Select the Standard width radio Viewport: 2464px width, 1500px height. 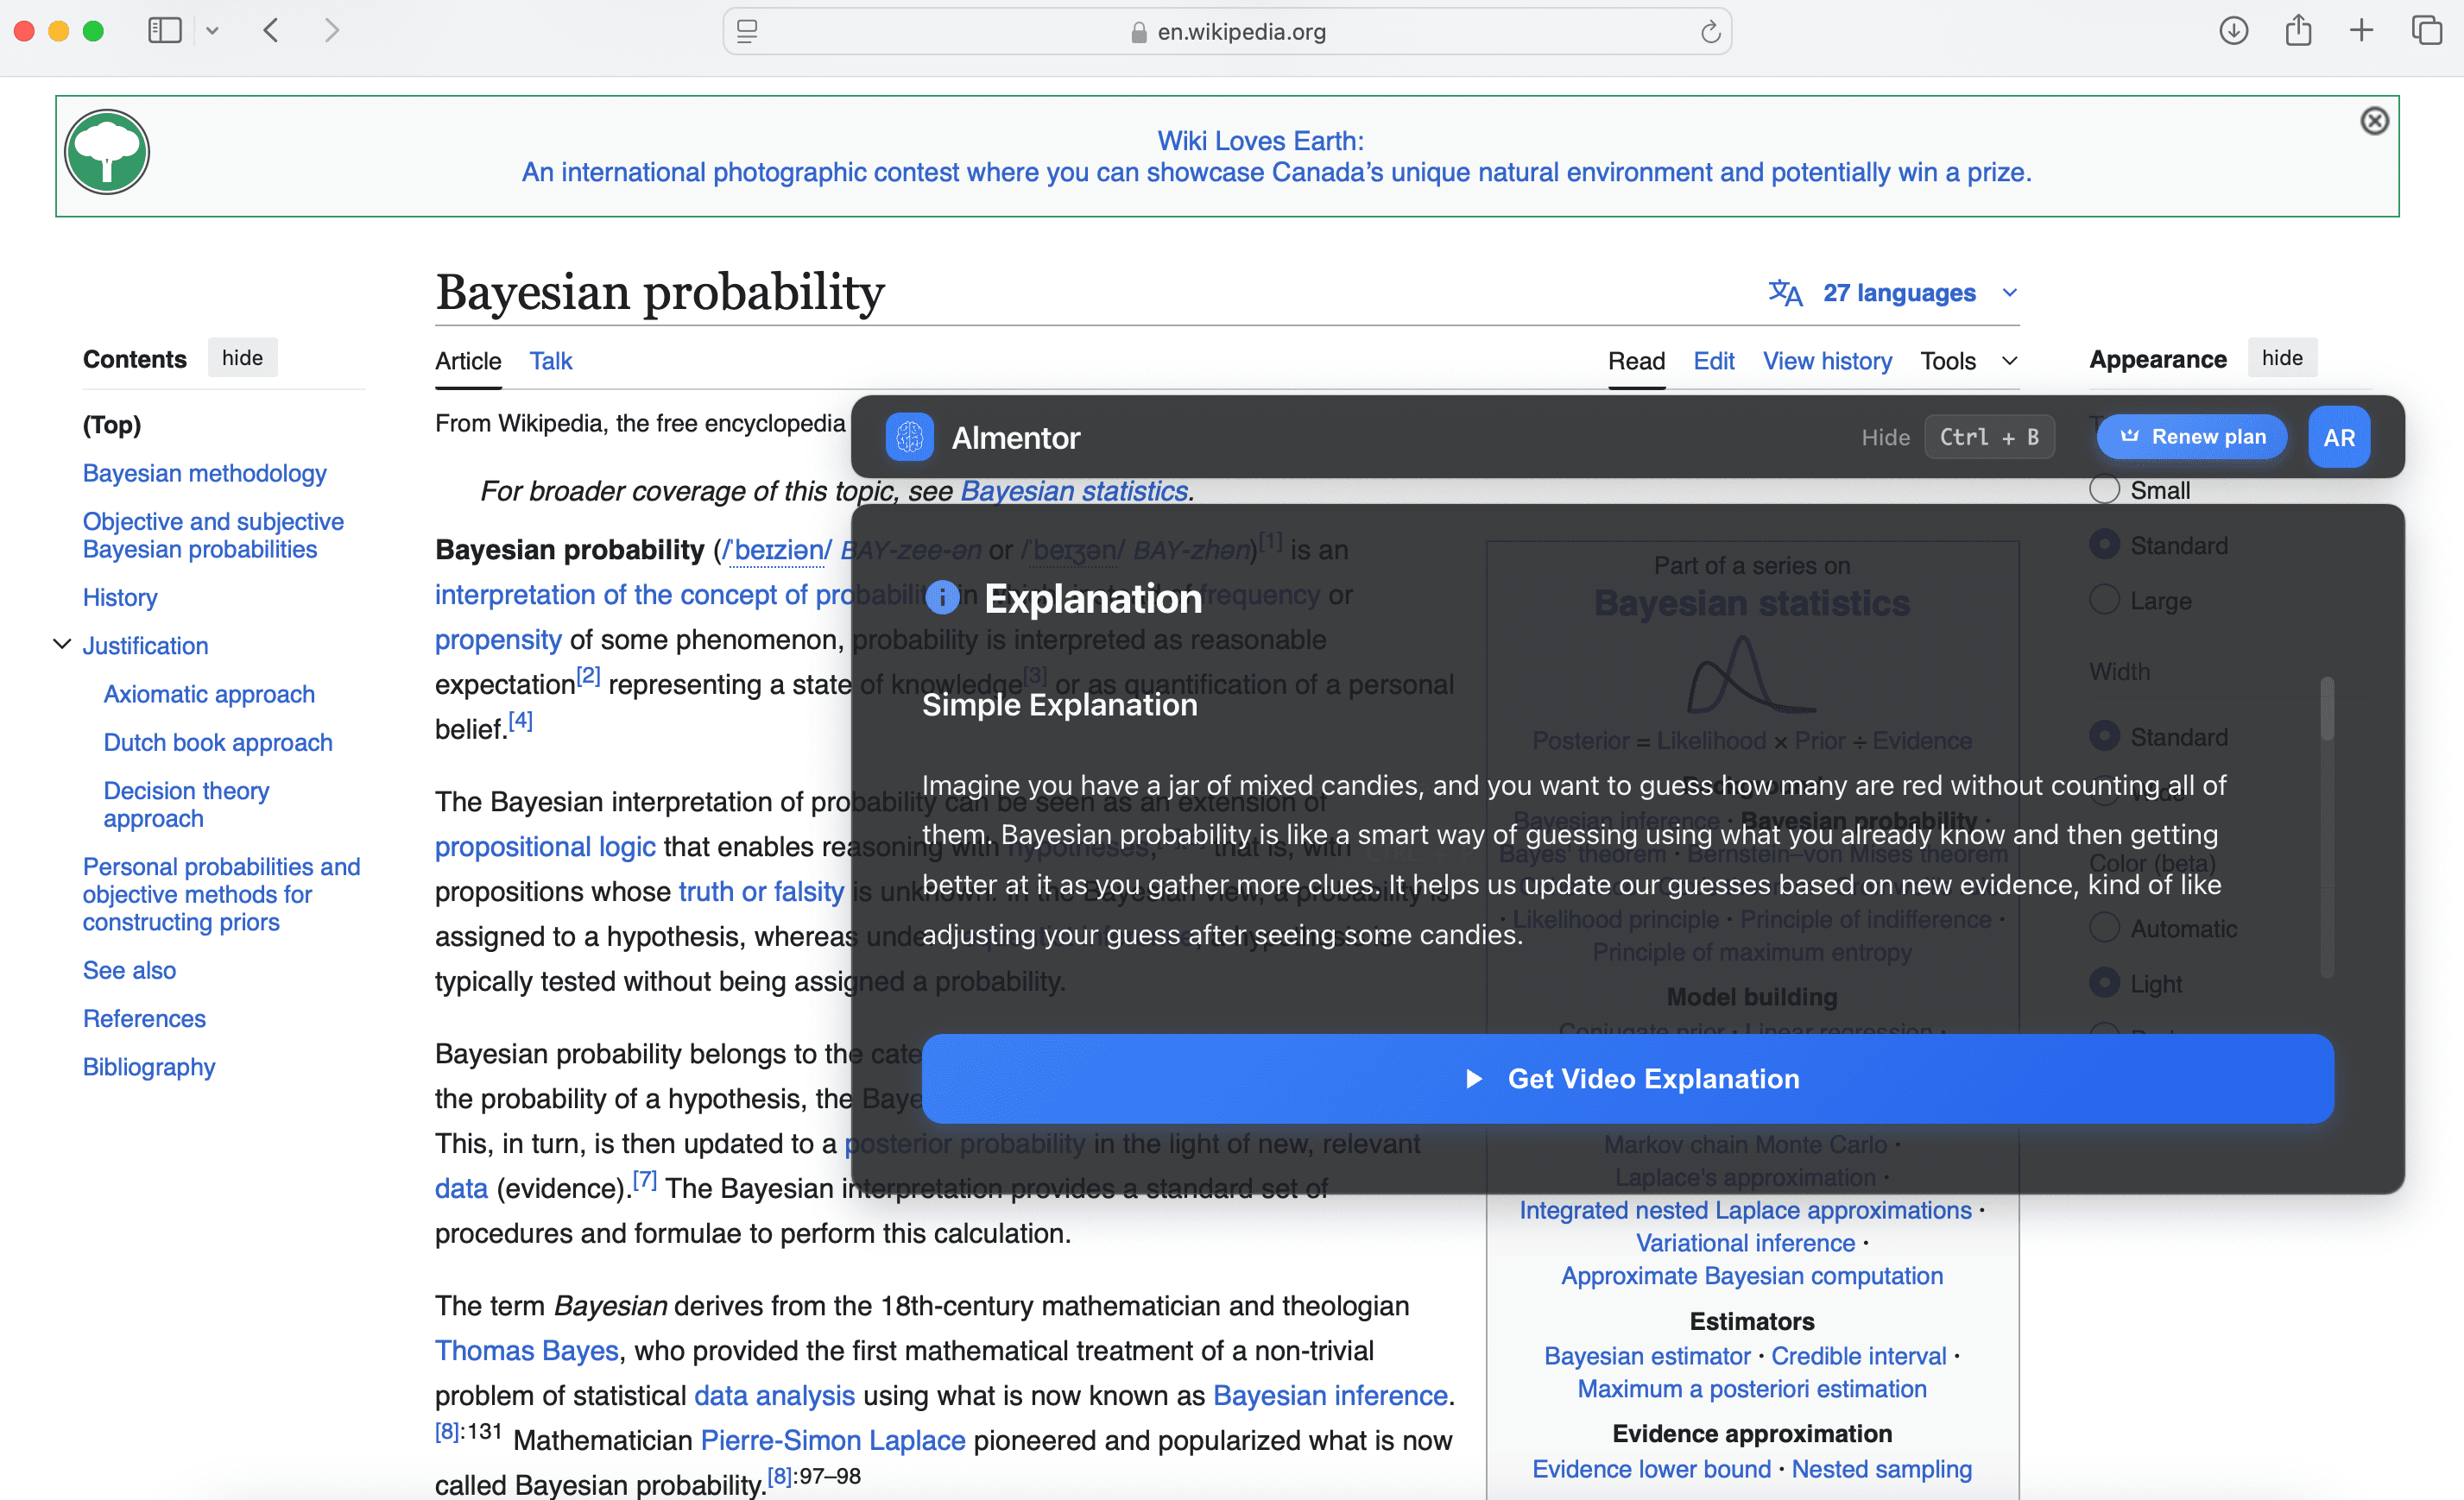point(2104,736)
